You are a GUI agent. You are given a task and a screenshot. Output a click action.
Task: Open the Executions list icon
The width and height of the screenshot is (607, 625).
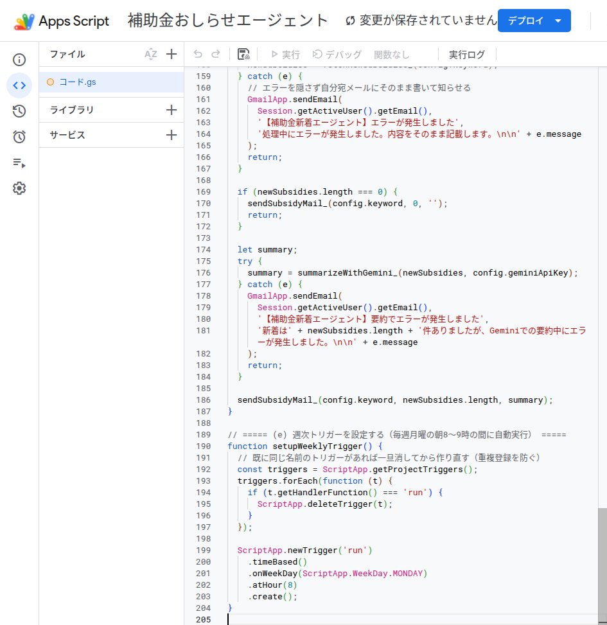tap(19, 163)
